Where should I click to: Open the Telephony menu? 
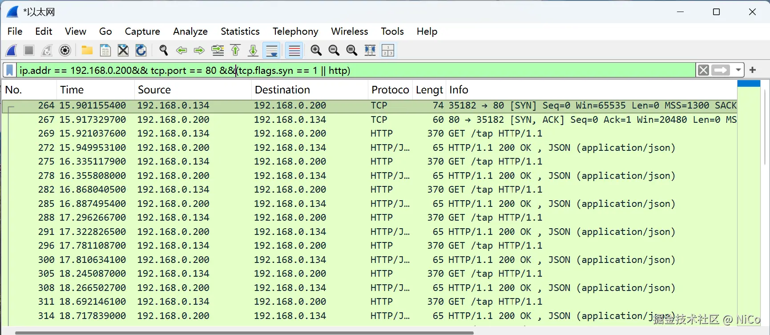295,31
